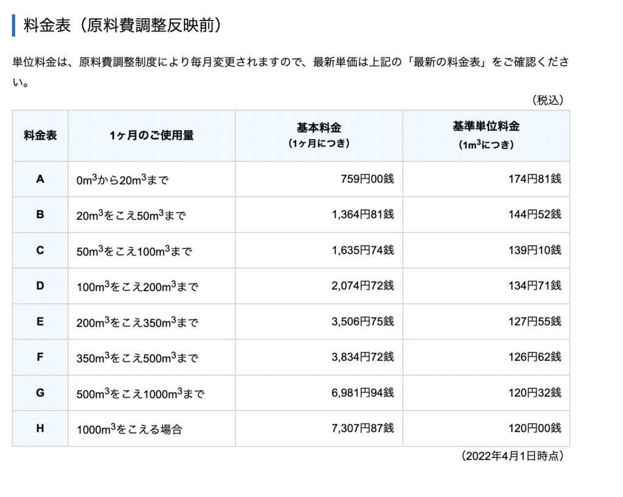Image resolution: width=623 pixels, height=497 pixels.
Task: Click the 料金表 header cell
Action: point(40,135)
